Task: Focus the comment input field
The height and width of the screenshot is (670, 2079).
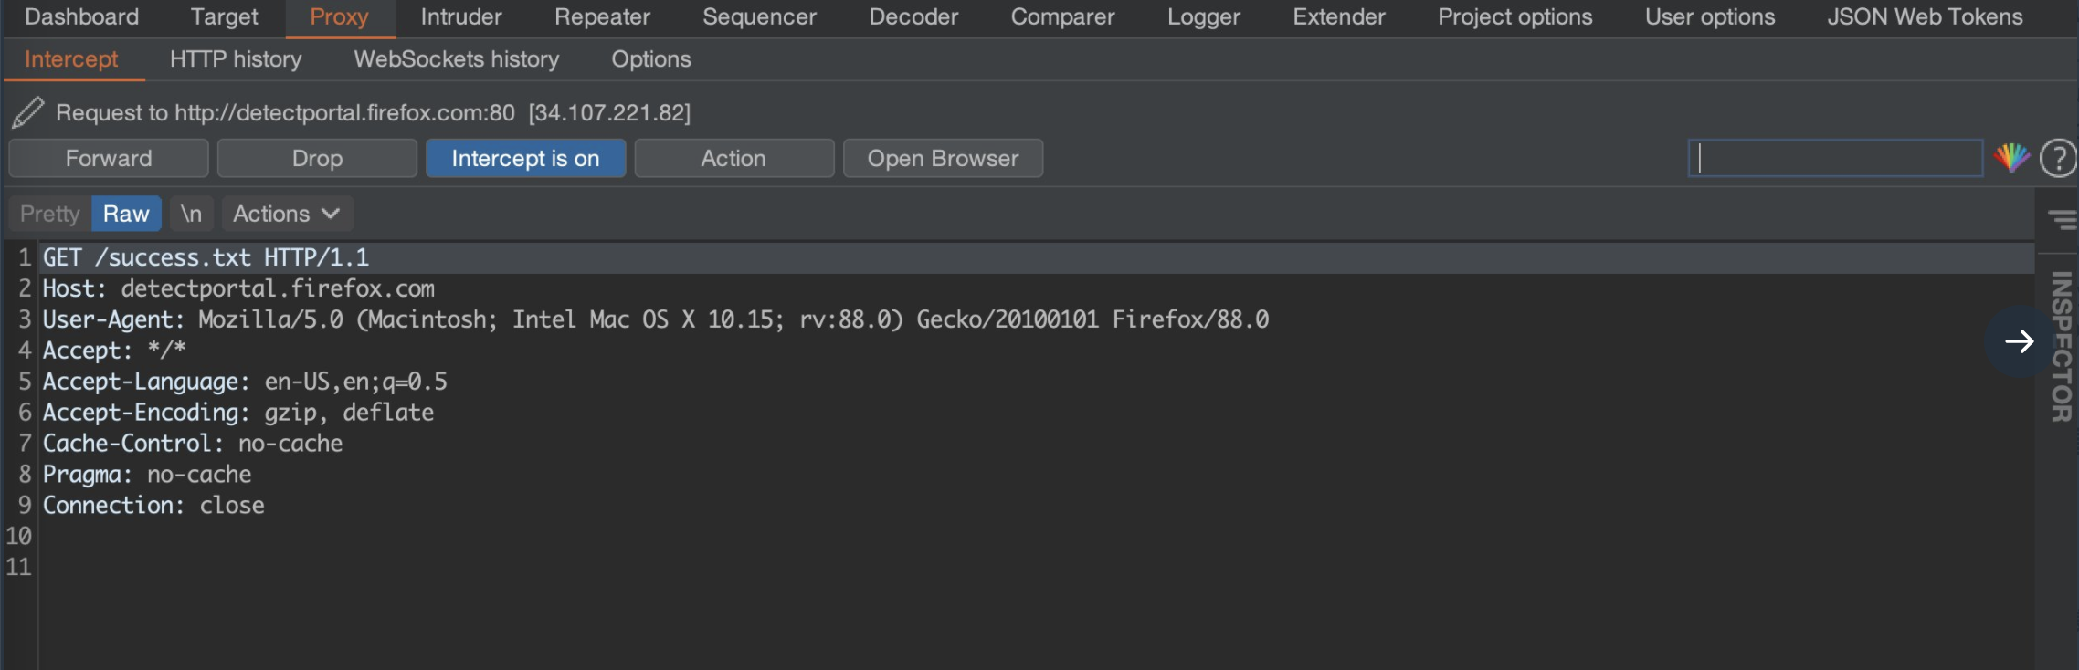Action: click(x=1835, y=158)
